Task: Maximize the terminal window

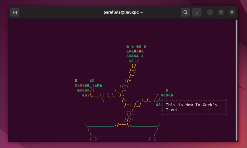Action: point(221,12)
